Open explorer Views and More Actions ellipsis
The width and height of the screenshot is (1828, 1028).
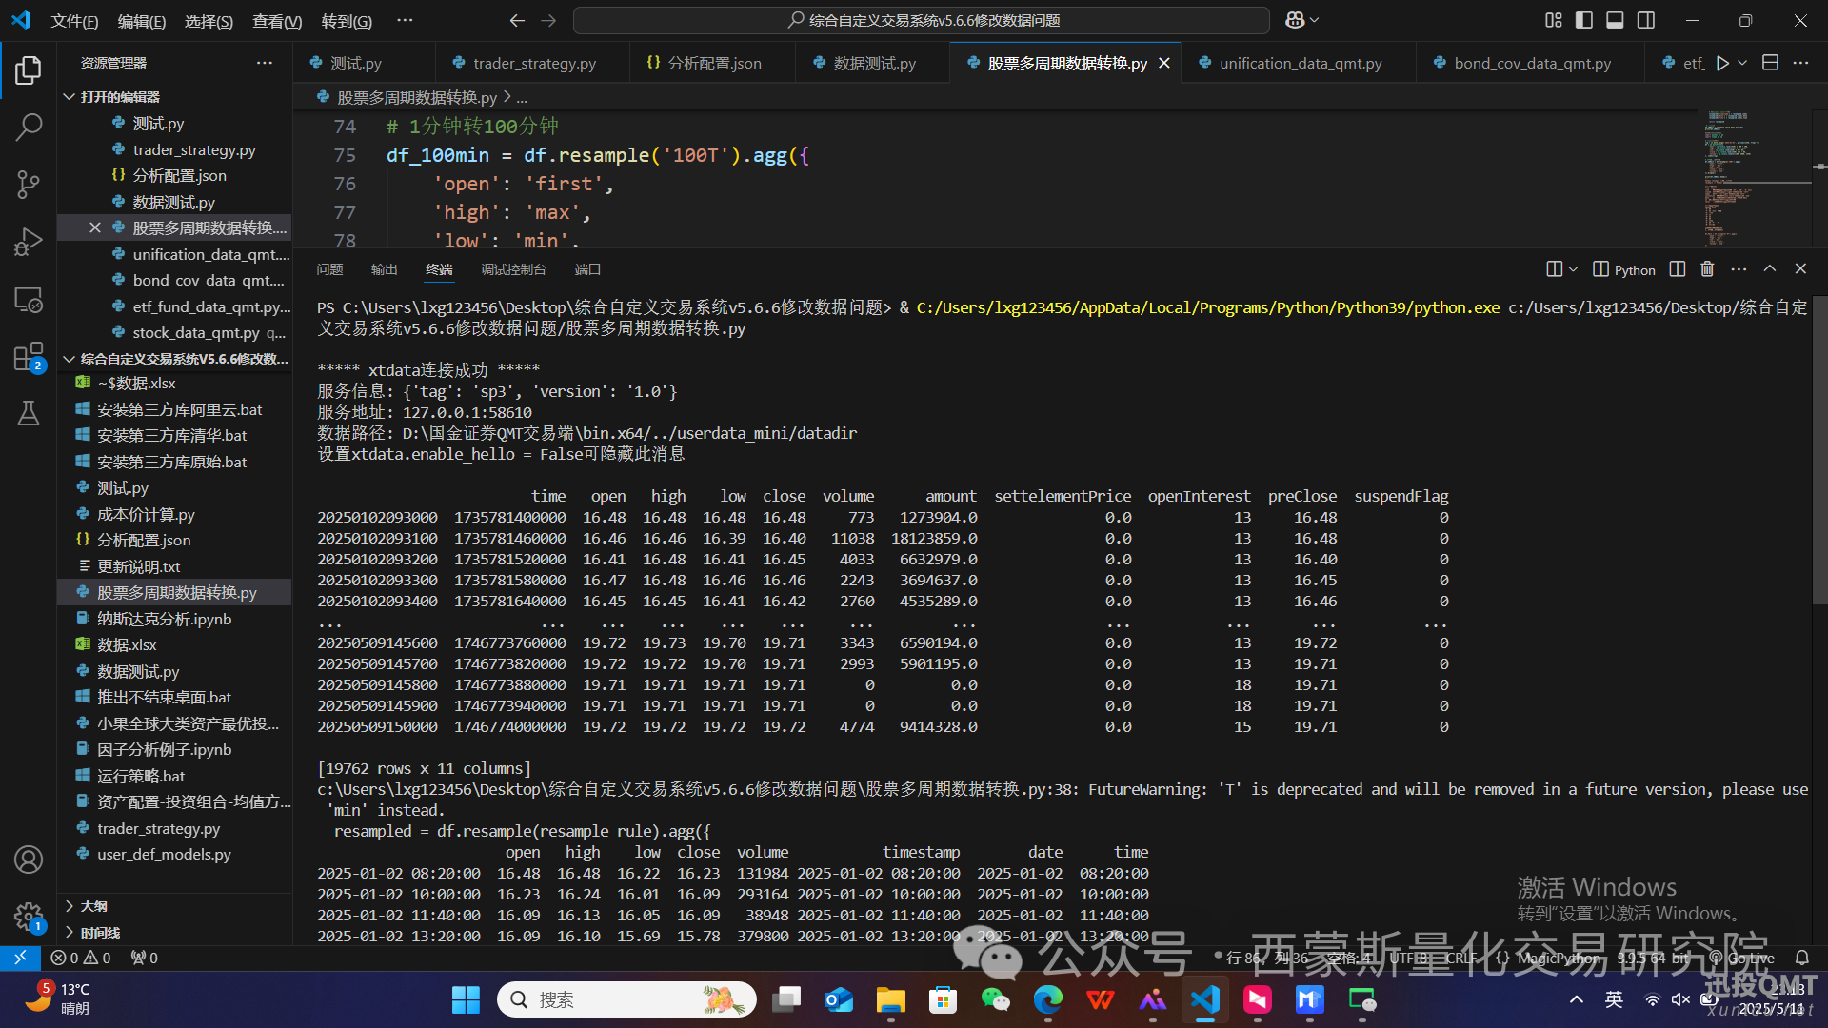[265, 63]
